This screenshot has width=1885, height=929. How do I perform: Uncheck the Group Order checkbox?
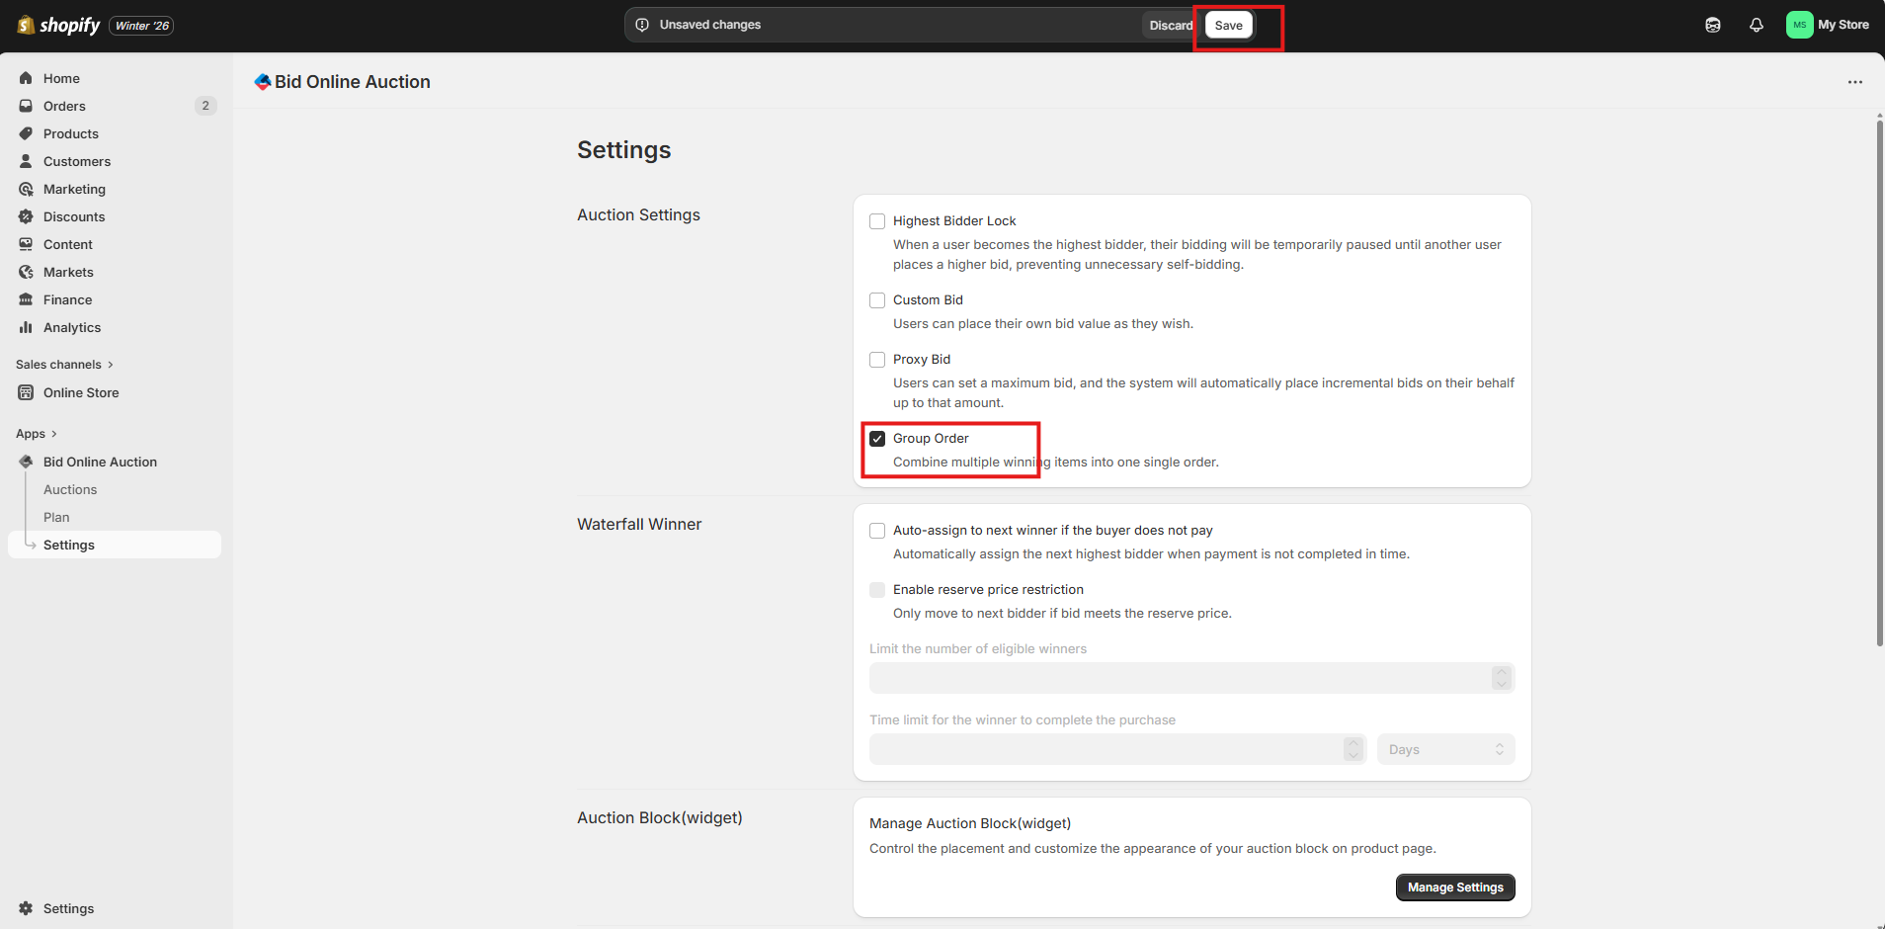pyautogui.click(x=877, y=439)
